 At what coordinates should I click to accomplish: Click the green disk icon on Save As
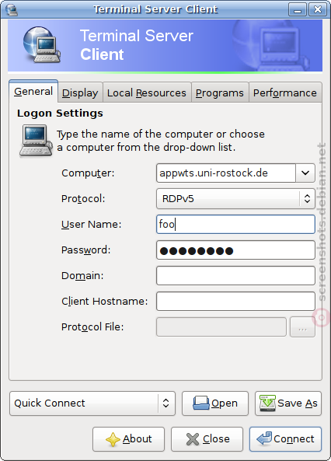pos(267,403)
